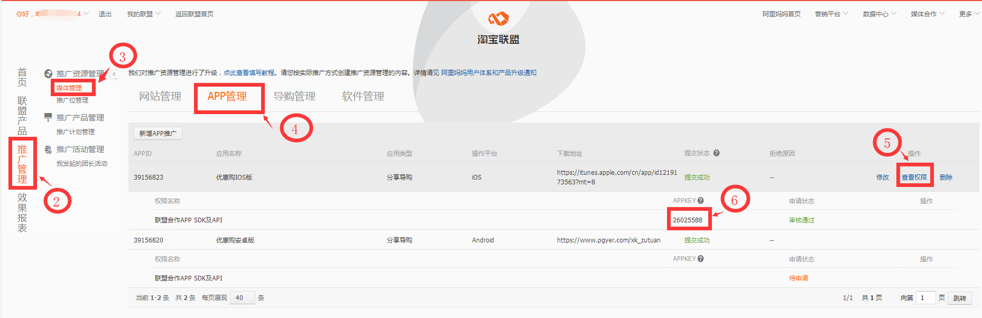
Task: Click the page number input field
Action: coord(926,298)
